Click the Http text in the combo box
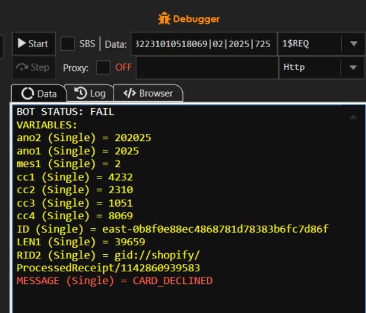The image size is (366, 313). (294, 67)
